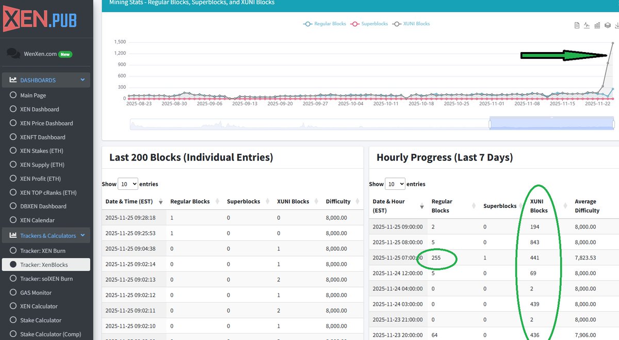Screen dimensions: 619x340
Task: Open the XEN Calculator page
Action: point(38,306)
